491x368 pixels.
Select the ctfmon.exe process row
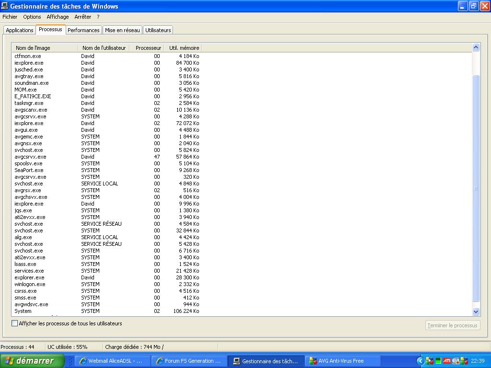tap(107, 57)
